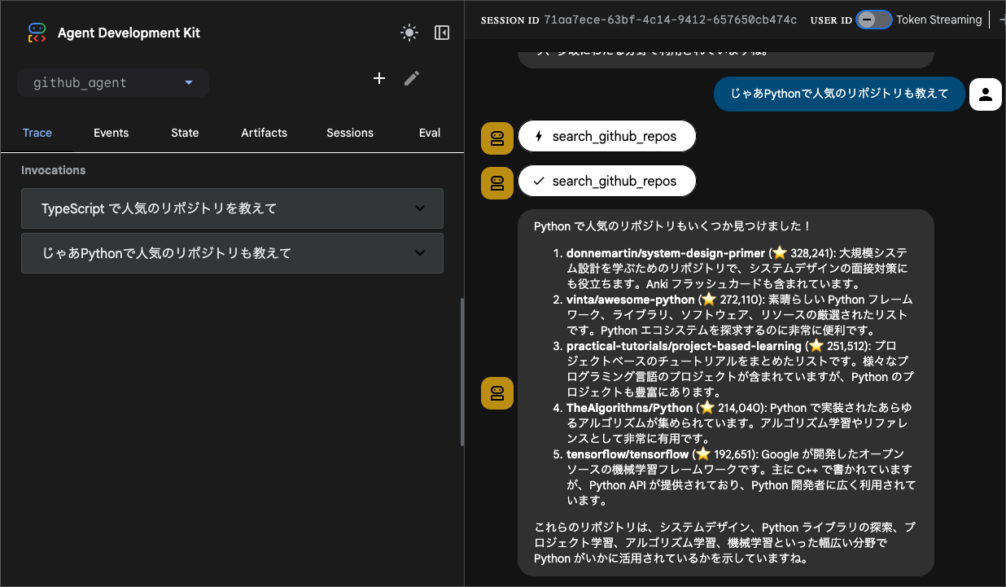
Task: Click robot avatar beside checkmark search_github_repos
Action: (x=497, y=182)
